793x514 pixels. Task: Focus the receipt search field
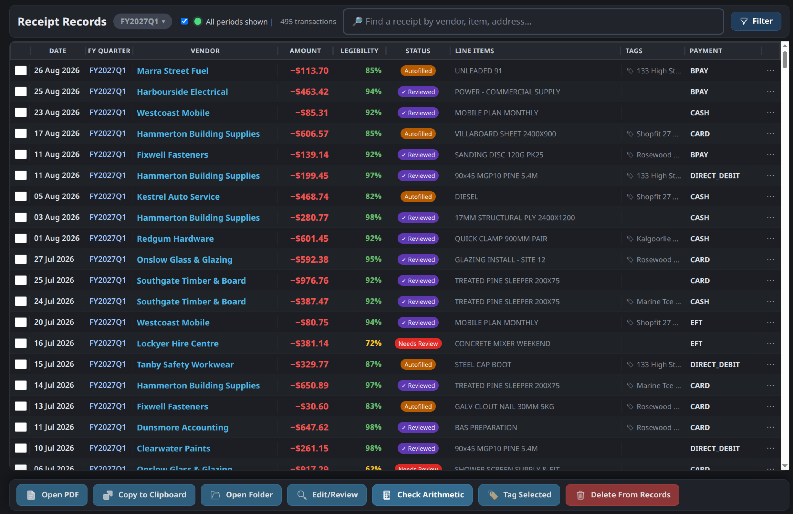(x=533, y=21)
